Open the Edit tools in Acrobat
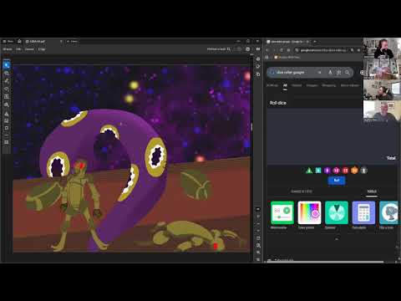Screen dimensions: 401x301 coord(18,49)
